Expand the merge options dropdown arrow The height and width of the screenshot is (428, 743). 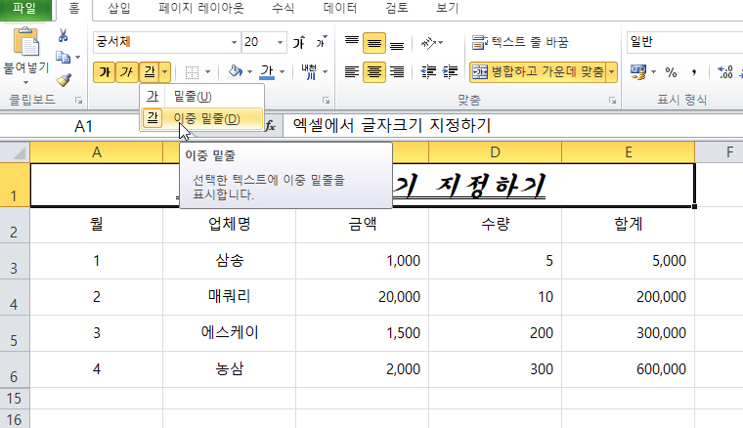[612, 72]
